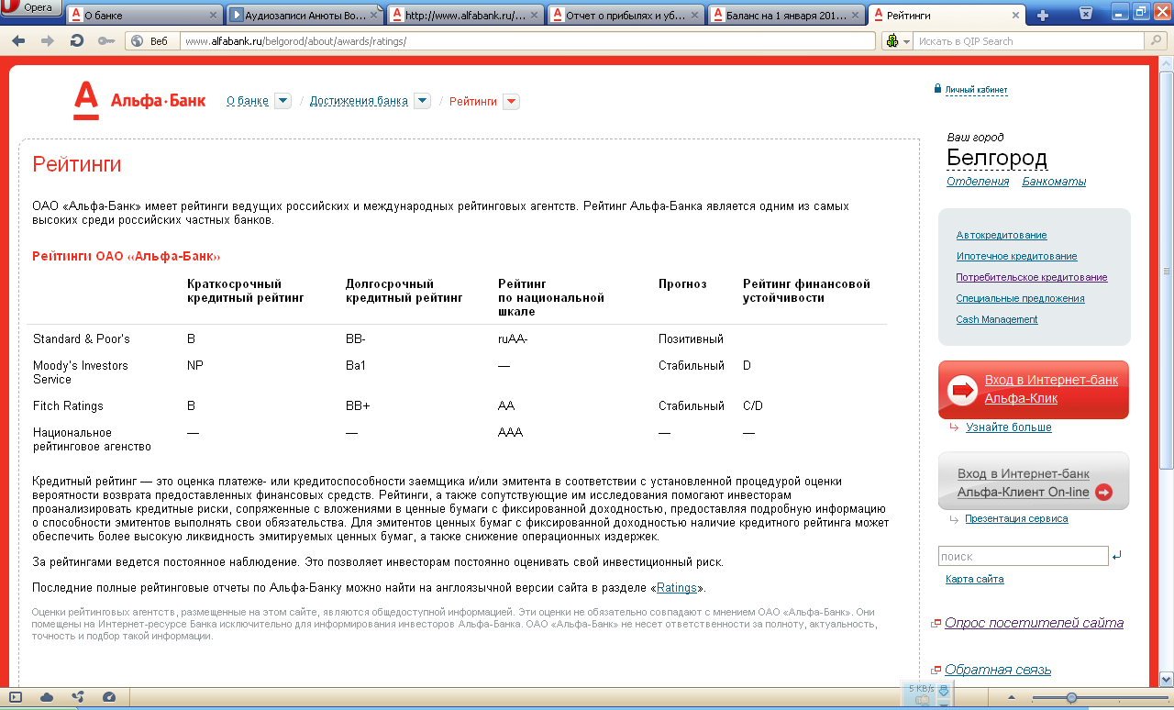
Task: Open Опрос посетителей сайта link
Action: 1034,623
